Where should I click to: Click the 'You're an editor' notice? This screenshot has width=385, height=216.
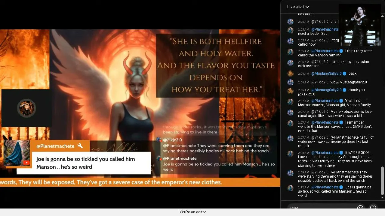[193, 212]
